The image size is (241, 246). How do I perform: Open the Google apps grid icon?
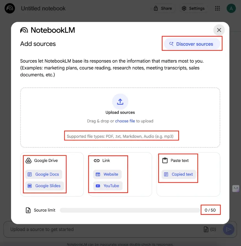(217, 8)
